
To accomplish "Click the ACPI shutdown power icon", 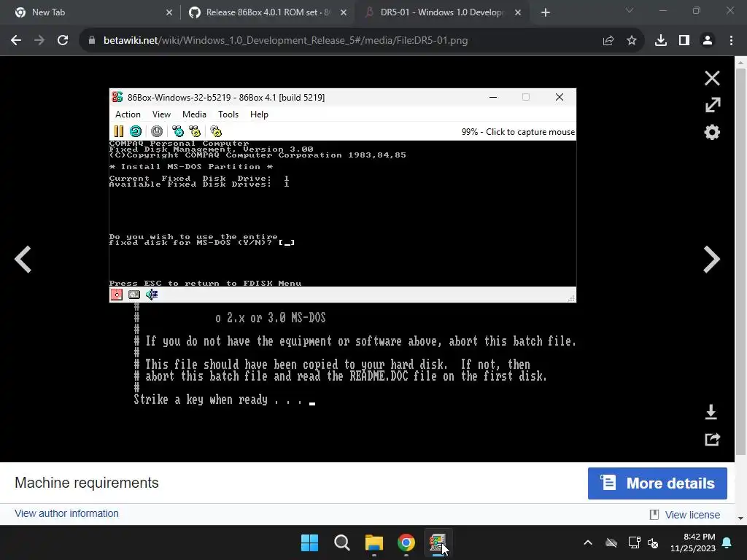I will tap(157, 131).
